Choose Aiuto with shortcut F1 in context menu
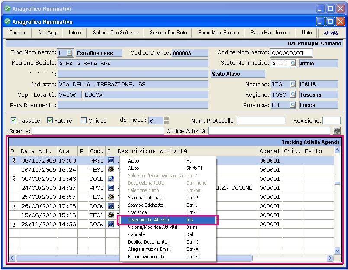This screenshot has height=270, width=348. [x=168, y=161]
